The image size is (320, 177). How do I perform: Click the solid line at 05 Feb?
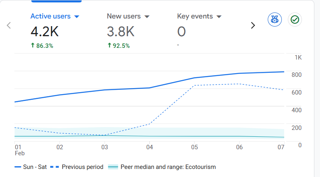point(195,78)
